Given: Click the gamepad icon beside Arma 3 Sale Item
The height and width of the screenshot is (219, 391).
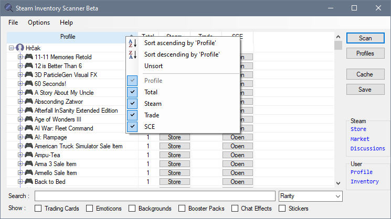Looking at the screenshot, I should [x=29, y=164].
